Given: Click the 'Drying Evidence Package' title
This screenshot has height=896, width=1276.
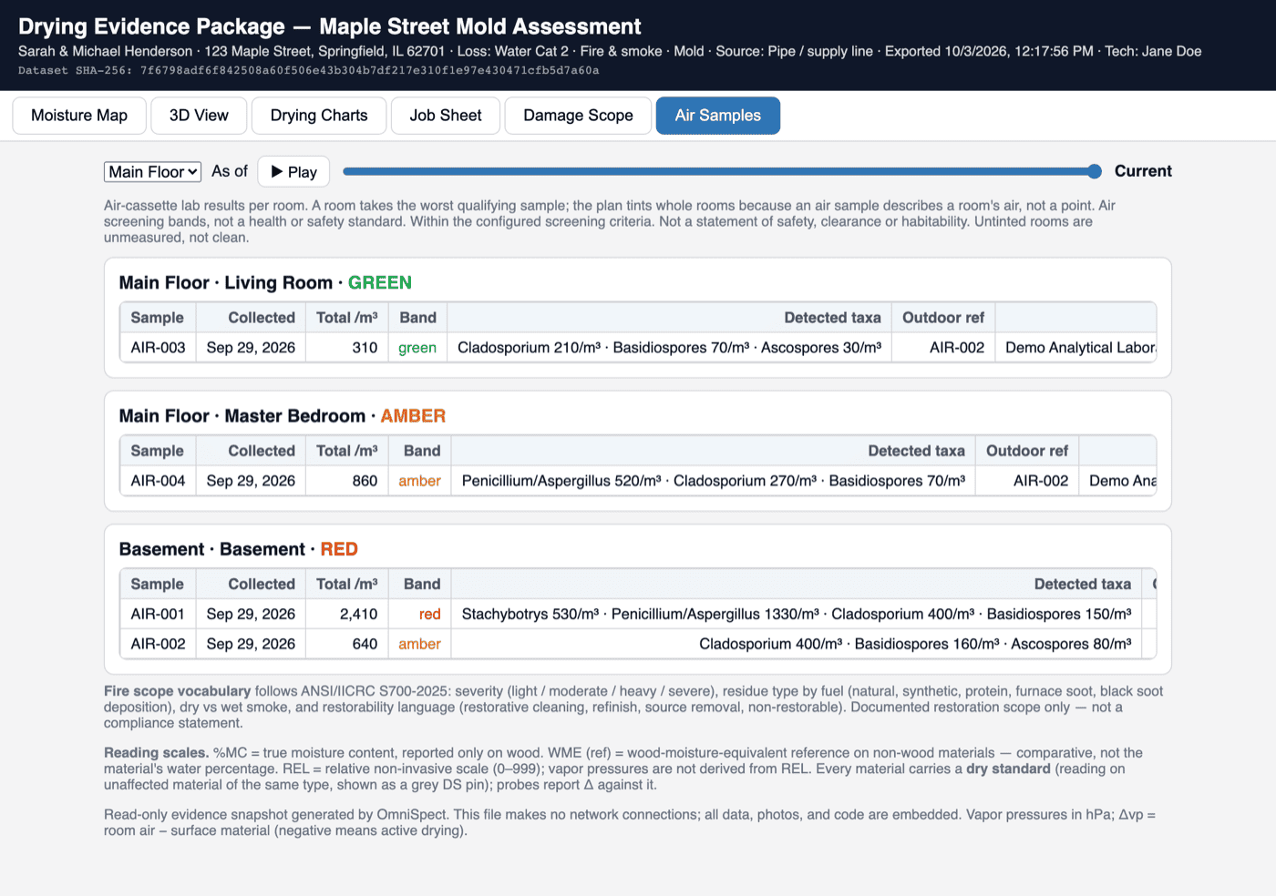Looking at the screenshot, I should coord(330,26).
